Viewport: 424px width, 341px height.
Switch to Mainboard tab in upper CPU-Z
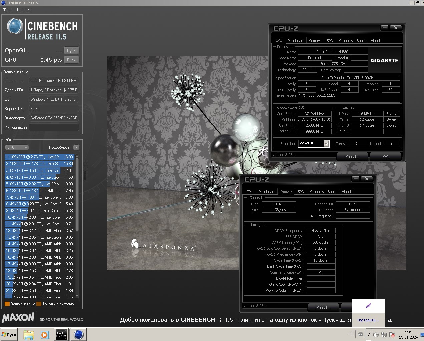point(296,41)
